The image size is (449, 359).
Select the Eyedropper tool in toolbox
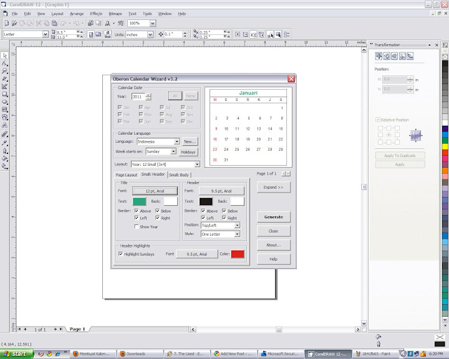[4, 143]
